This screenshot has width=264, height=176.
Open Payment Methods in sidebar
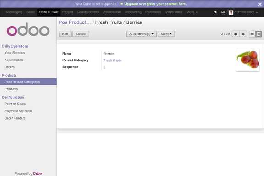tap(18, 111)
